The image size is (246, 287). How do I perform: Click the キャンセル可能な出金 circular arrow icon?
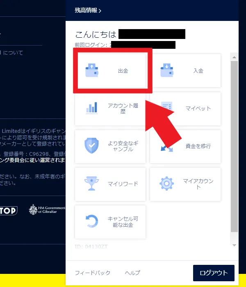click(91, 222)
